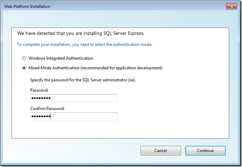Click into the Password field
Screen dimensions: 242x167
click(74, 98)
